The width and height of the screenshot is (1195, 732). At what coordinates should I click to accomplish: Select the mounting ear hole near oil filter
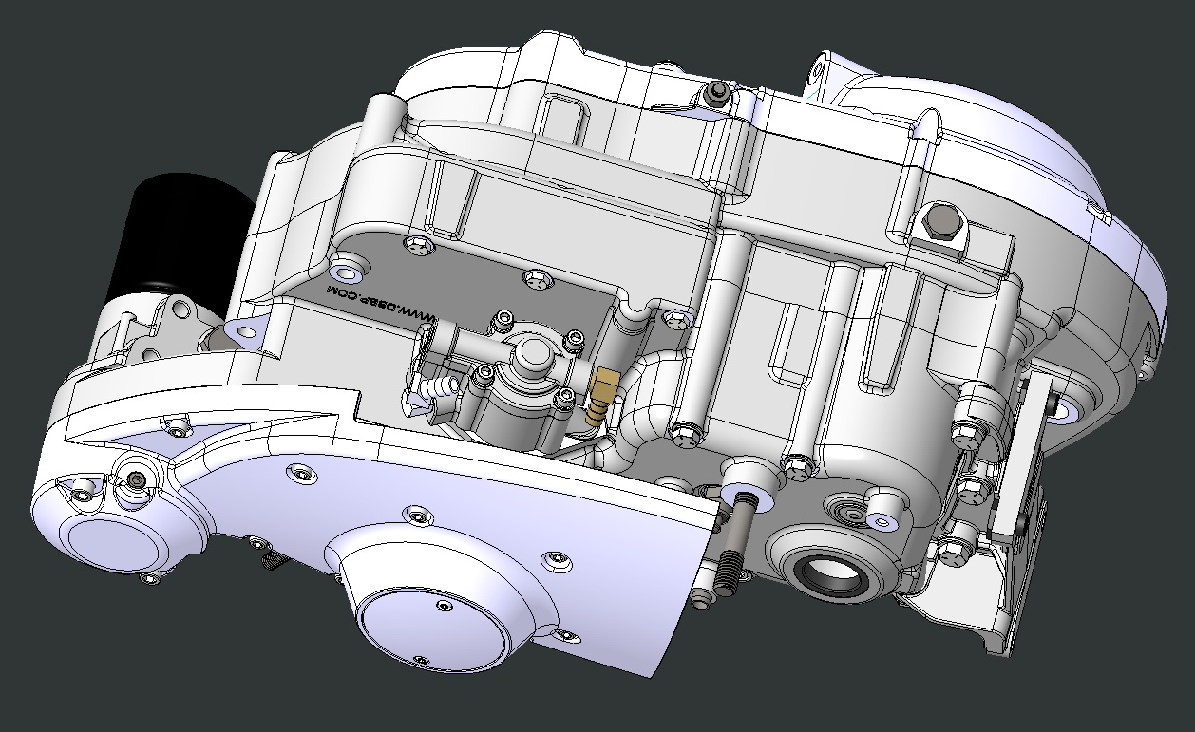pyautogui.click(x=247, y=331)
